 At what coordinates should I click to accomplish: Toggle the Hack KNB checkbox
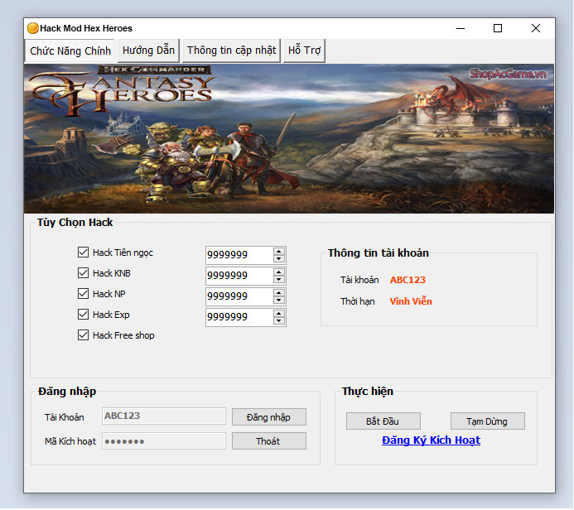(x=83, y=273)
